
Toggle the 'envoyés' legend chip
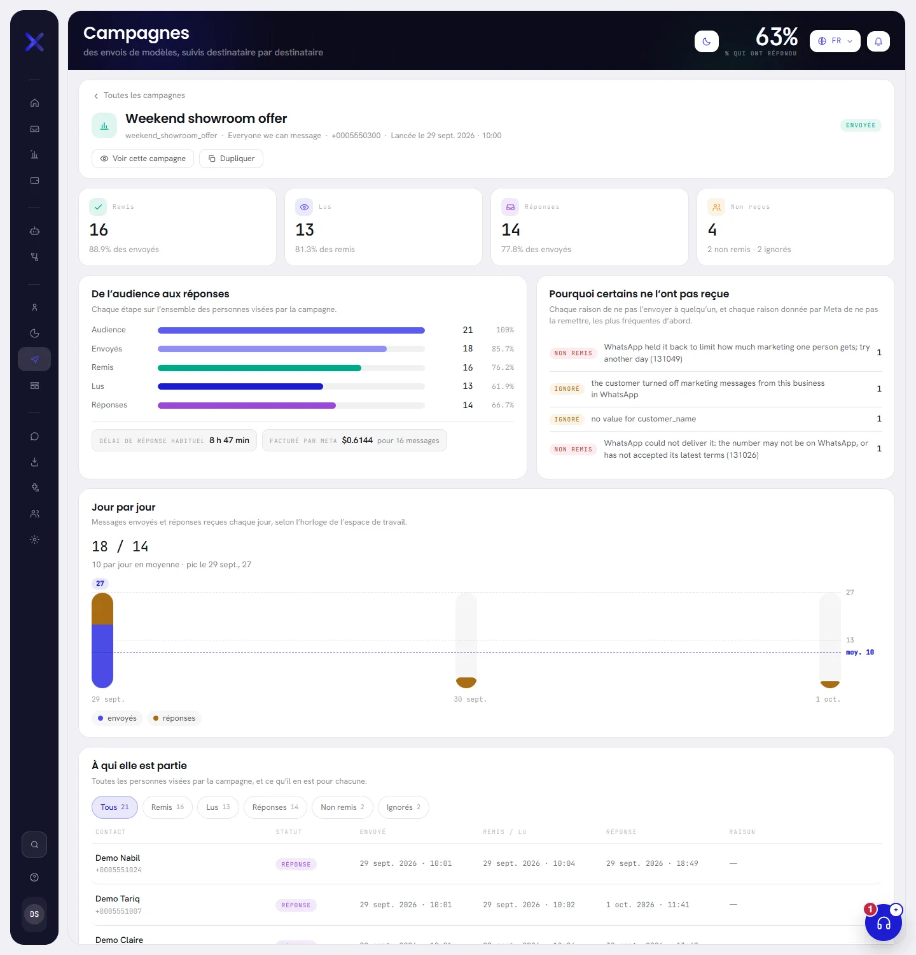click(118, 718)
